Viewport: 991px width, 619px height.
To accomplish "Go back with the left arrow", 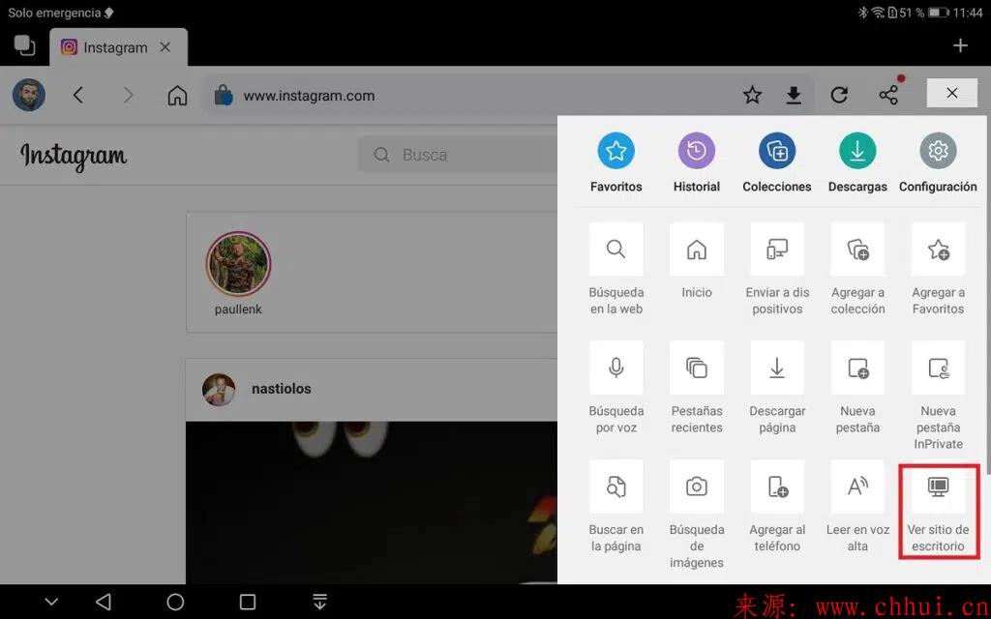I will click(x=77, y=96).
